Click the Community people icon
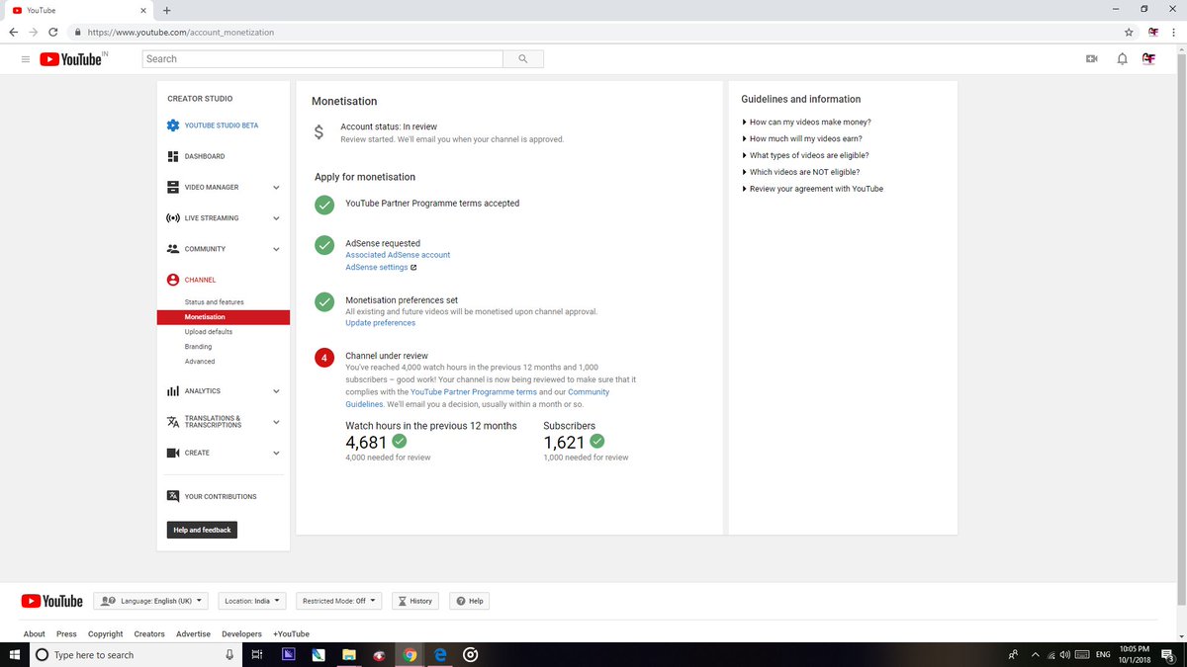 (x=173, y=249)
